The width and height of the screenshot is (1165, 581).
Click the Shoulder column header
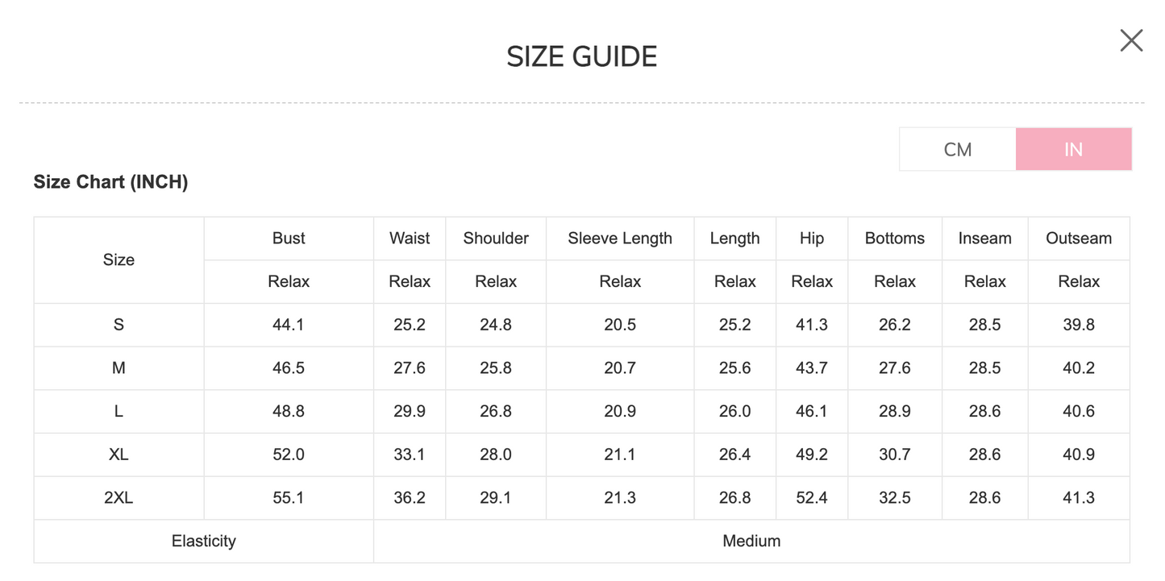tap(495, 238)
